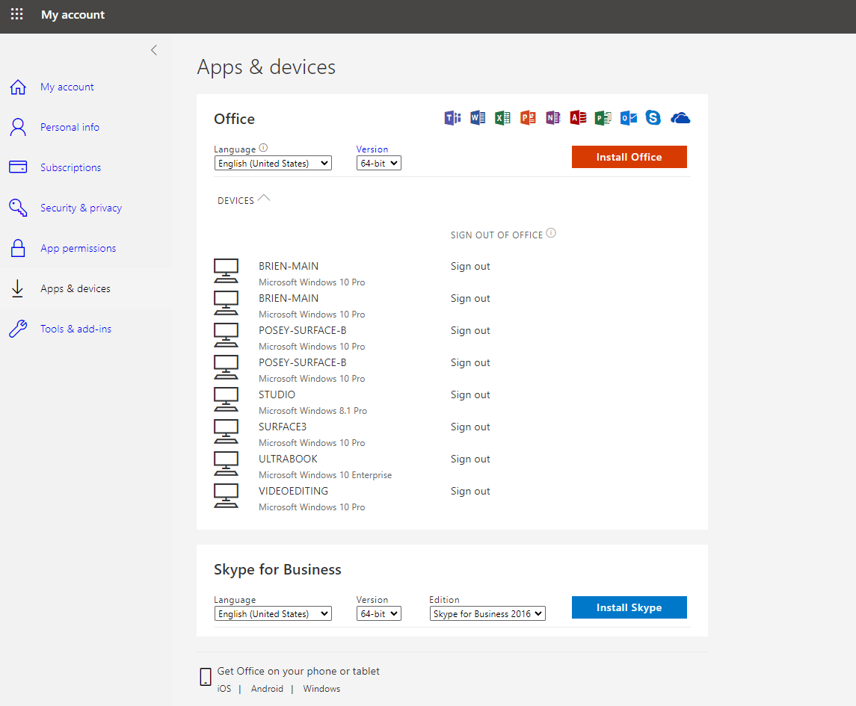Click the person icon for Personal info
This screenshot has width=856, height=706.
[x=18, y=127]
